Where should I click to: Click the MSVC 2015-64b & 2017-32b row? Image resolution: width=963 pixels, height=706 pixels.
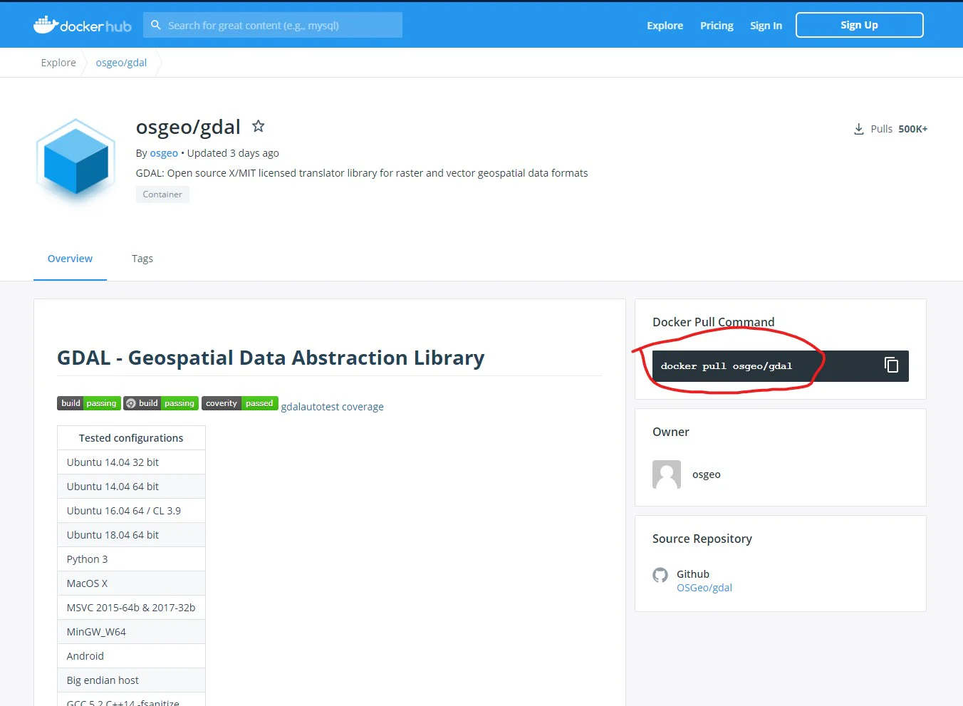click(x=131, y=608)
